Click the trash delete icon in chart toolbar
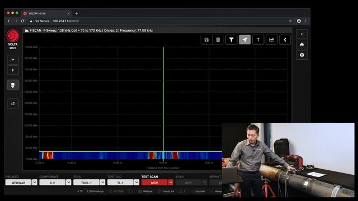This screenshot has height=201, width=358. coord(218,40)
